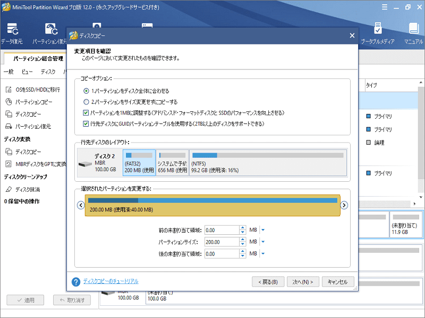Viewport: 425px width, 318px height.
Task: Increase 前の未割り当て領域 value with spinner
Action: [243, 228]
